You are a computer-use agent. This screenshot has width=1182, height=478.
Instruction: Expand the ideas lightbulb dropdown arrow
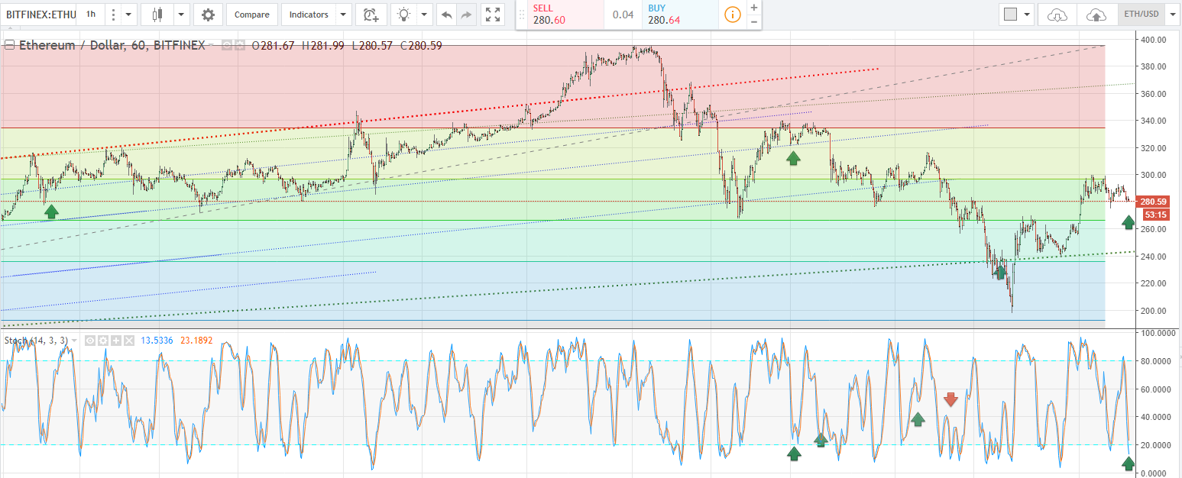click(x=424, y=14)
